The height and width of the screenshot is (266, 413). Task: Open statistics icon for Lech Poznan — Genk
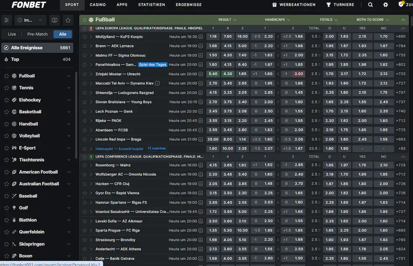(201, 111)
